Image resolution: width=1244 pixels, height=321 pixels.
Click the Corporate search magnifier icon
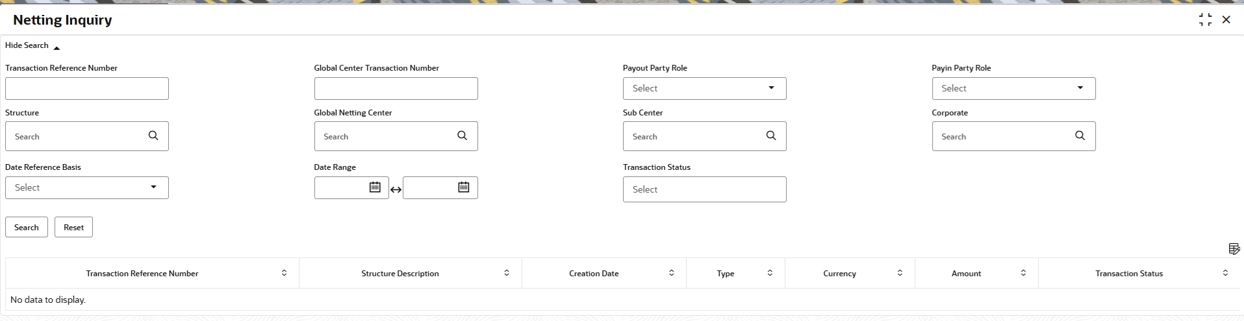point(1080,136)
